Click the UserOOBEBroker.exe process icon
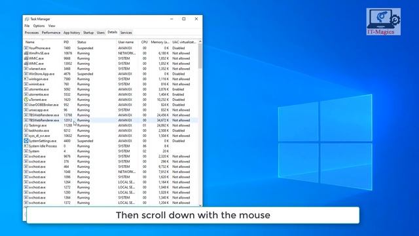 tap(26, 105)
